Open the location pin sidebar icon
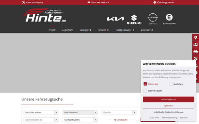Image resolution: width=199 pixels, height=124 pixels. (x=196, y=37)
